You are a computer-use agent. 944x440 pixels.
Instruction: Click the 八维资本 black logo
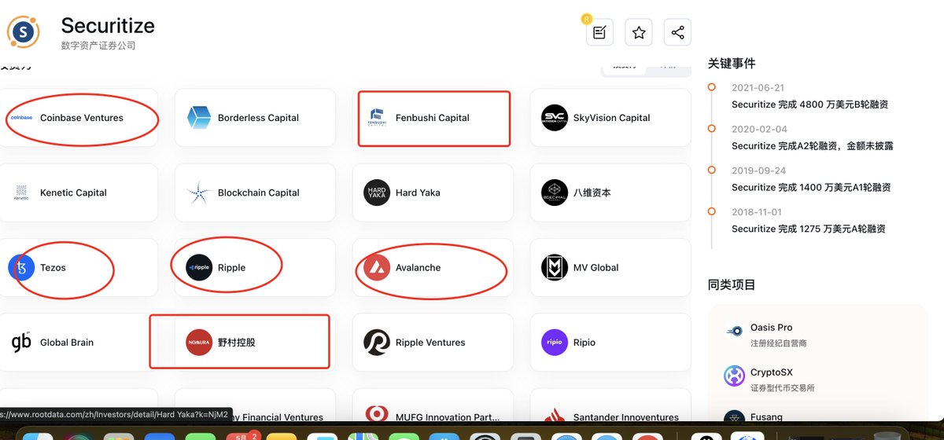(555, 192)
